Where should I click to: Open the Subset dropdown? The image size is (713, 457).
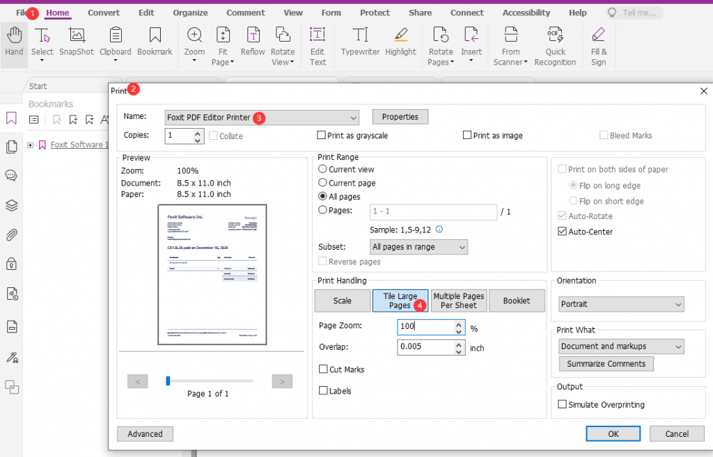tap(418, 247)
